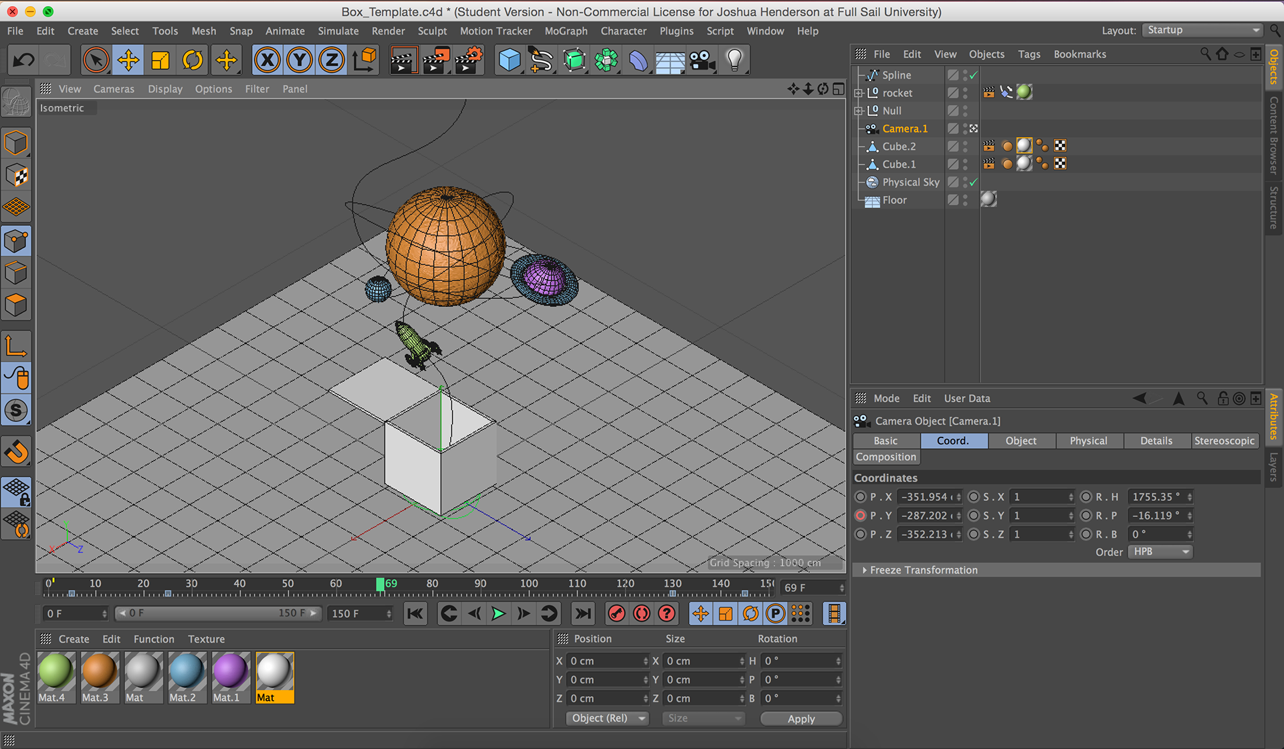Image resolution: width=1284 pixels, height=749 pixels.
Task: Select the Scale tool
Action: 160,60
